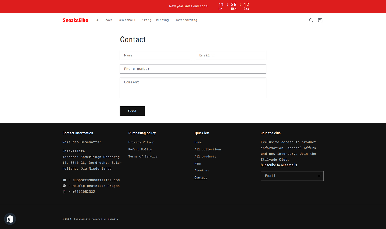Viewport: 386px width, 229px height.
Task: Open the Privacy Policy page
Action: (141, 142)
